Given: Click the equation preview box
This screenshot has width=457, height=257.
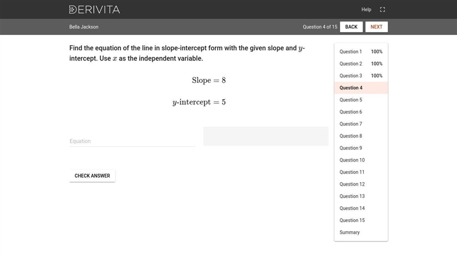Looking at the screenshot, I should coord(266,136).
